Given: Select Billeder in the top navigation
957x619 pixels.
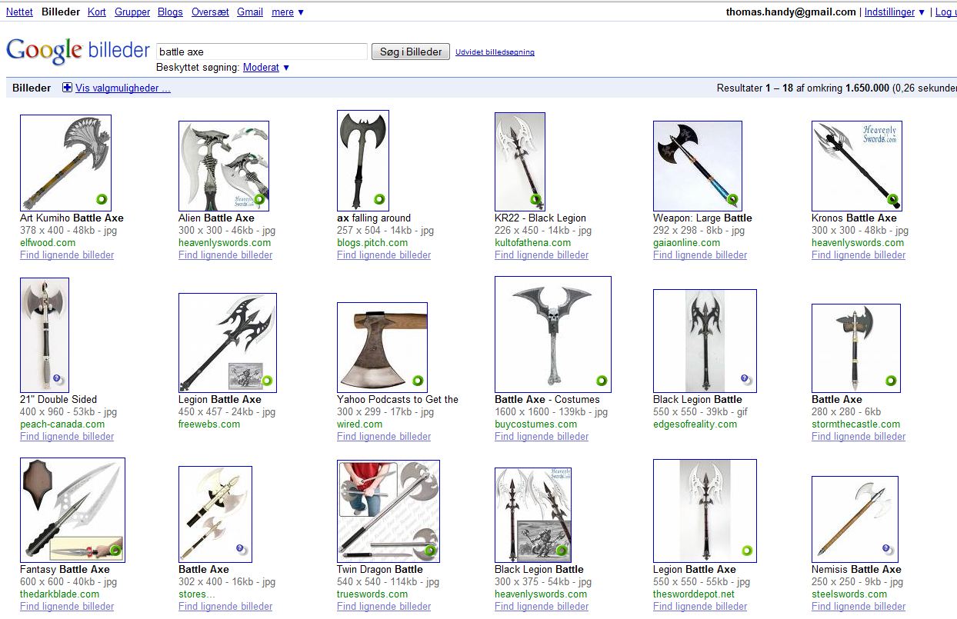Looking at the screenshot, I should (60, 12).
